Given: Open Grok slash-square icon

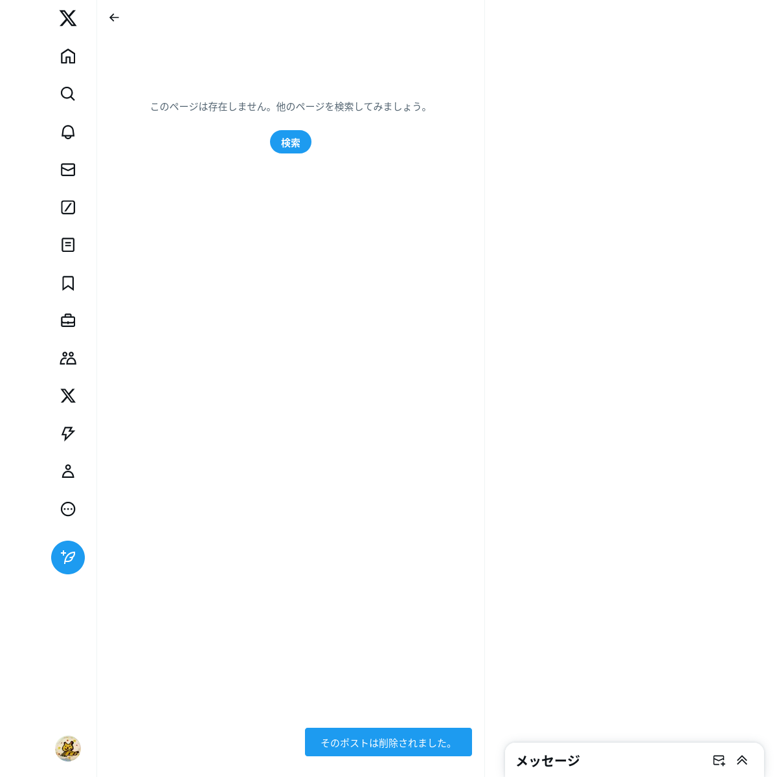Looking at the screenshot, I should tap(68, 207).
